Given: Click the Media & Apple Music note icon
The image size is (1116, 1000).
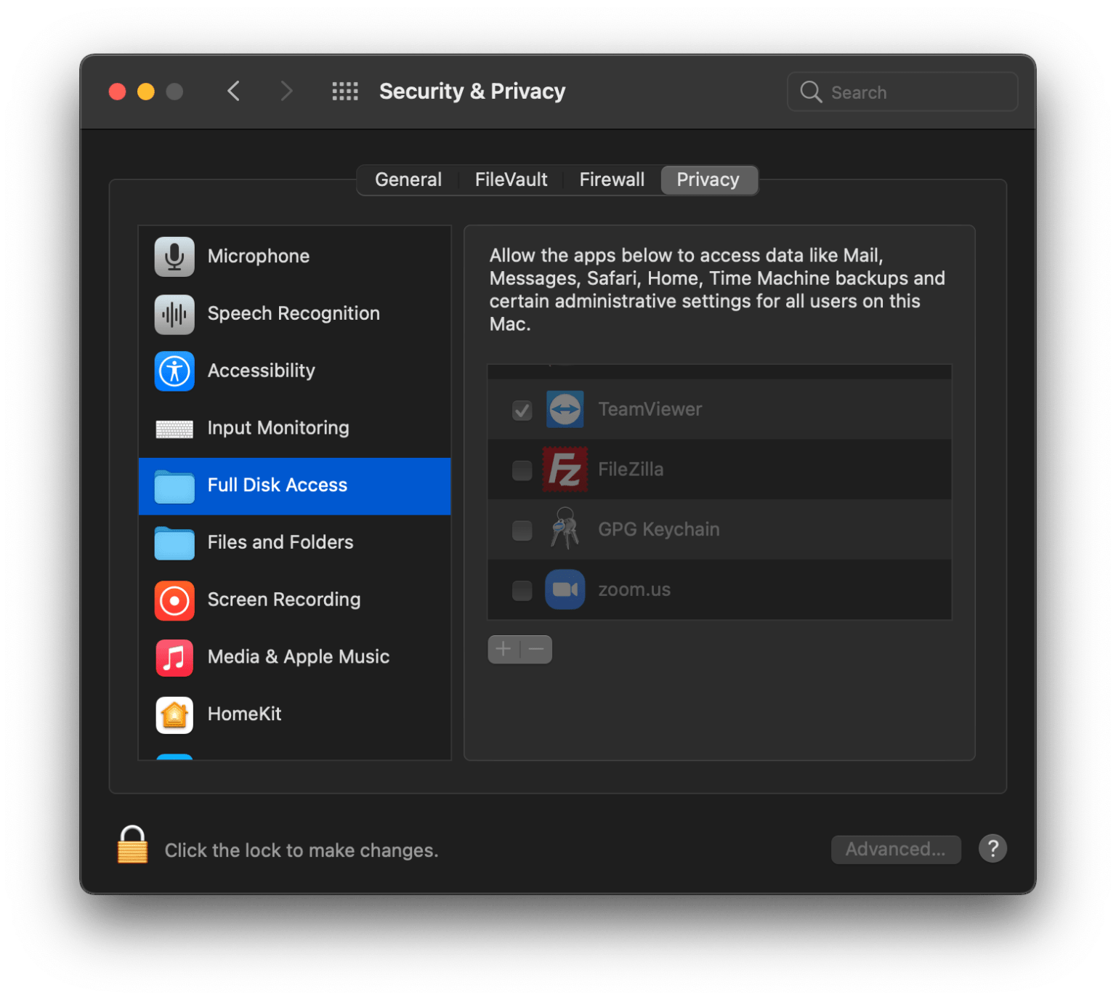Looking at the screenshot, I should (x=174, y=657).
